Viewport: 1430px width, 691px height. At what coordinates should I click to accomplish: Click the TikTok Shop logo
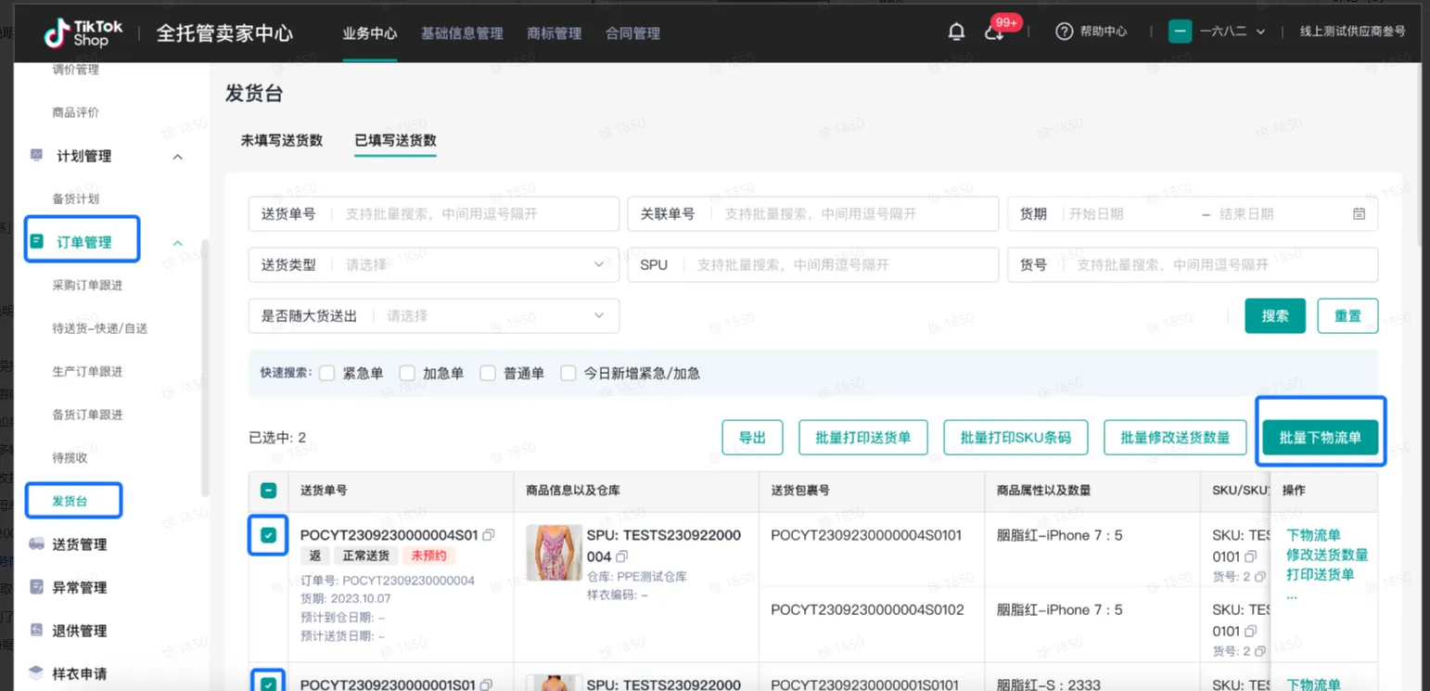point(84,33)
